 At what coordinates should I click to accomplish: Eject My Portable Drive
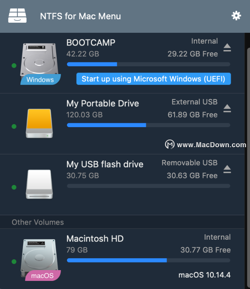point(227,108)
